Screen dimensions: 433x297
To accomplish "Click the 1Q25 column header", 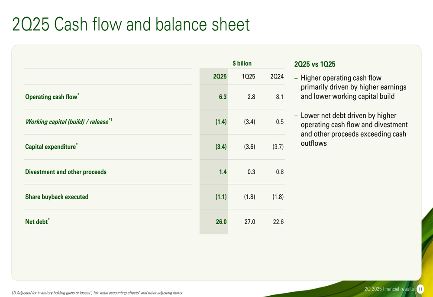I will (249, 76).
